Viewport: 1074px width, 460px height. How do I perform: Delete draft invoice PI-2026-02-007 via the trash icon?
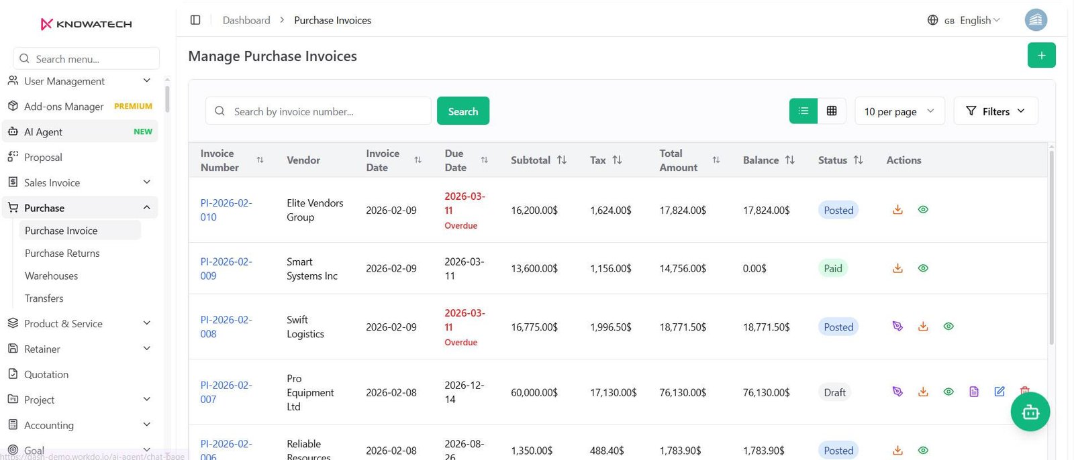pyautogui.click(x=1024, y=390)
